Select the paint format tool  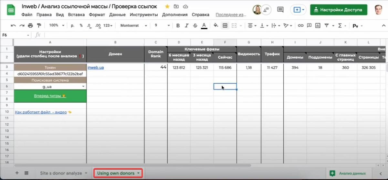(x=39, y=25)
